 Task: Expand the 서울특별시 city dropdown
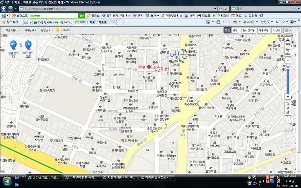click(x=12, y=30)
